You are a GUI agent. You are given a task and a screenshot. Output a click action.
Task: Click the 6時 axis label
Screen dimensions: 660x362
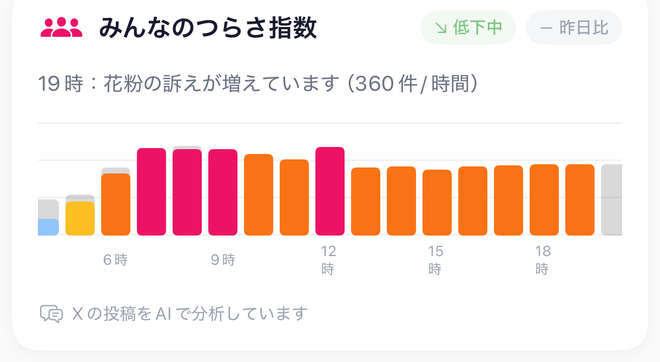pos(115,260)
